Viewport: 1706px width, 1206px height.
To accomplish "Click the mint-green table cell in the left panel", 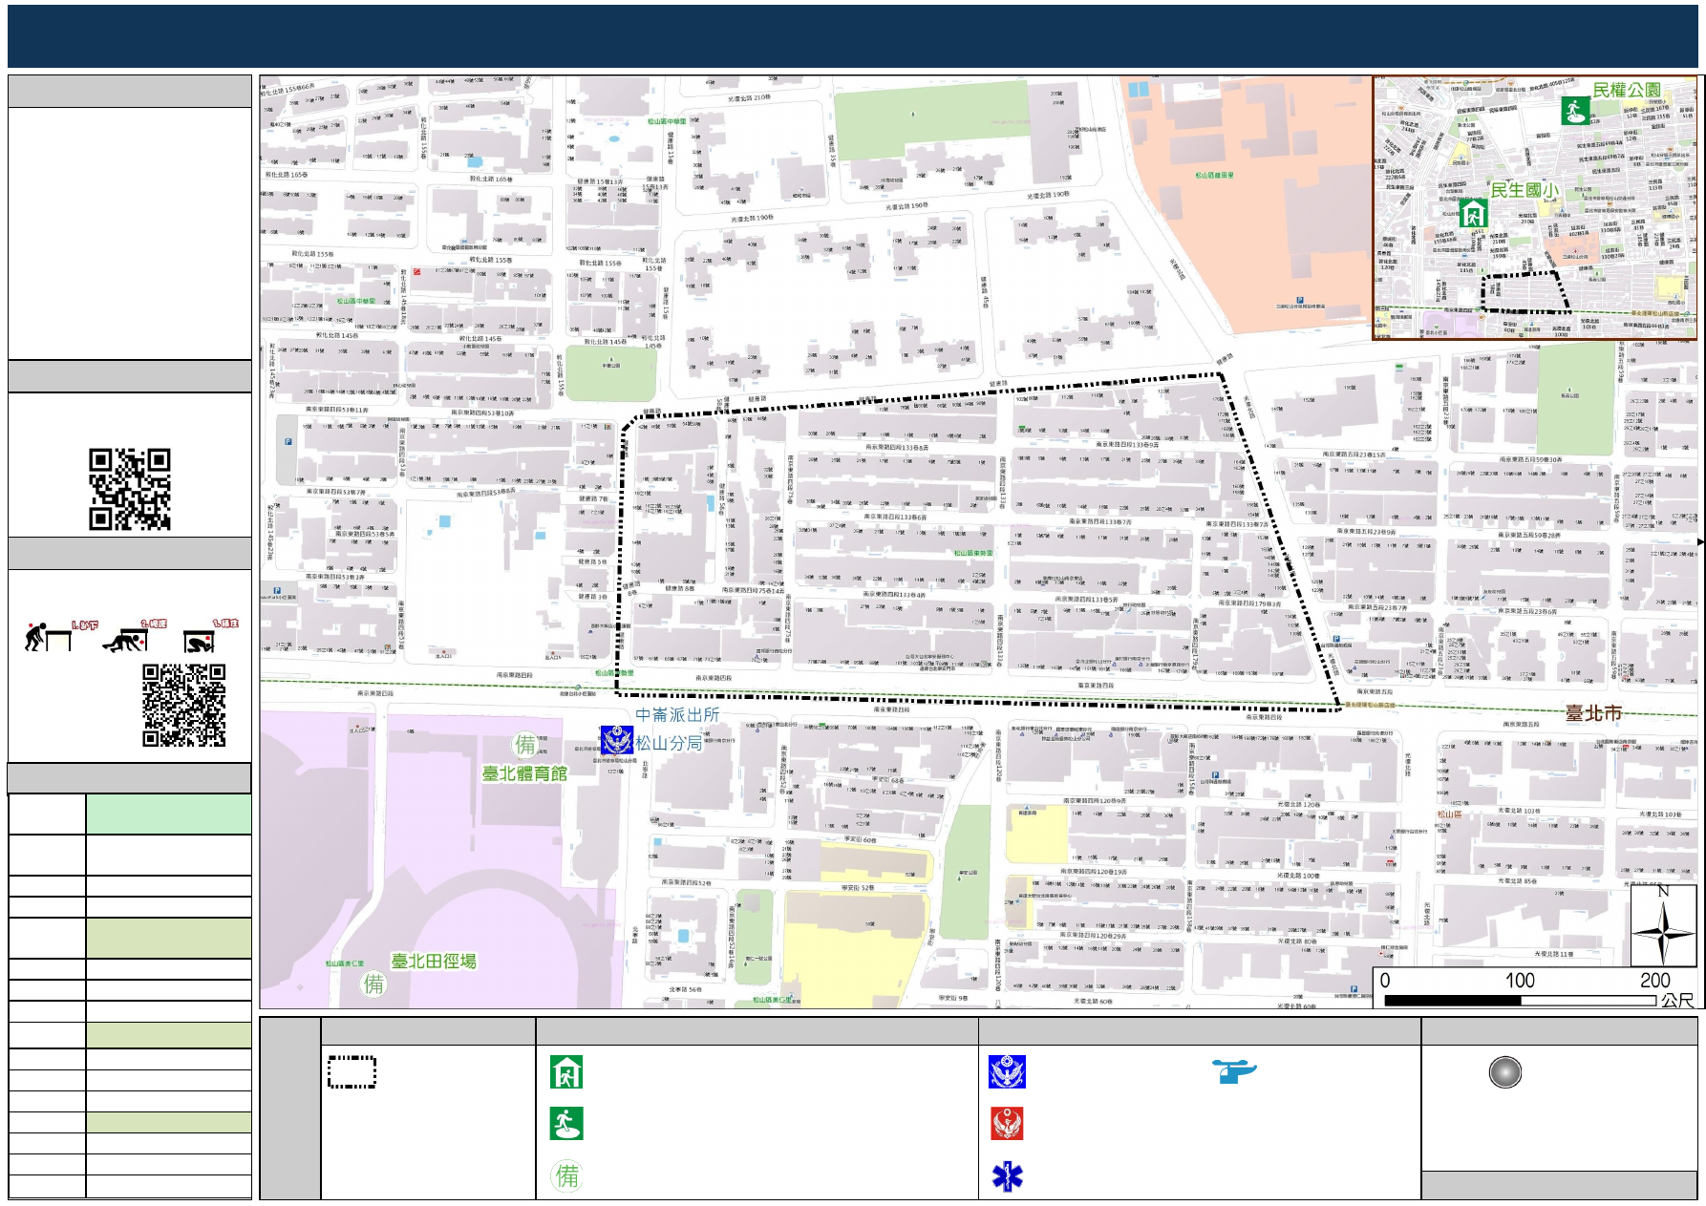I will tap(168, 814).
